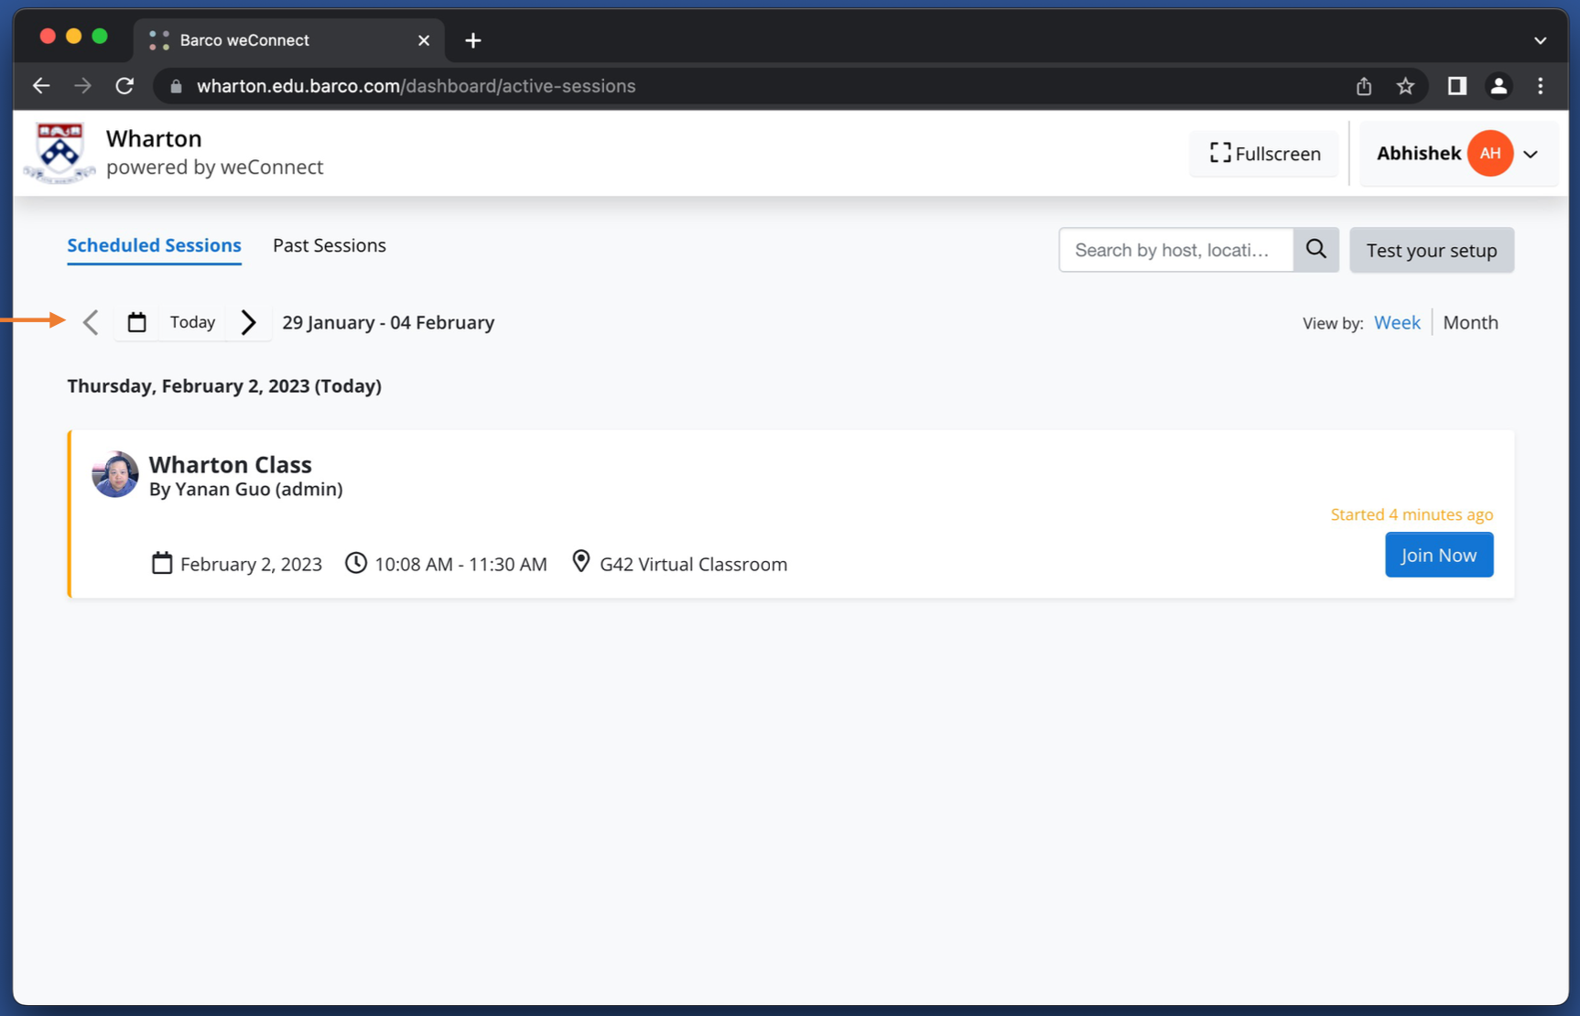Click the session date February 2, 2023

[251, 564]
